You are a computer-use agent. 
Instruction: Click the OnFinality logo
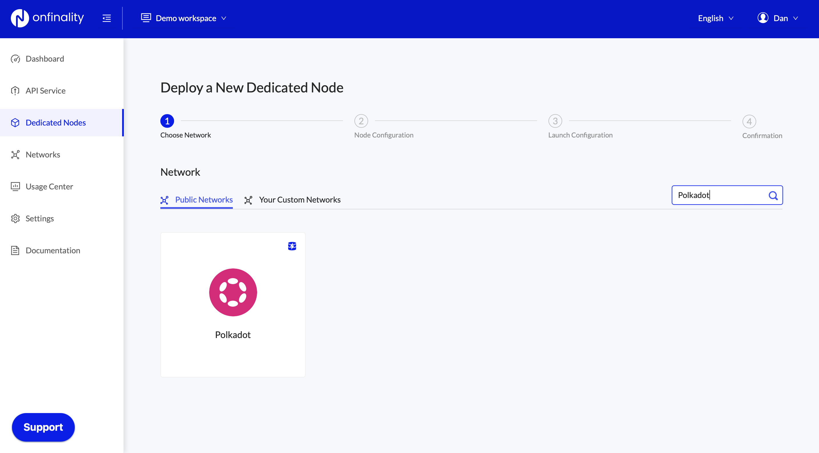point(47,18)
